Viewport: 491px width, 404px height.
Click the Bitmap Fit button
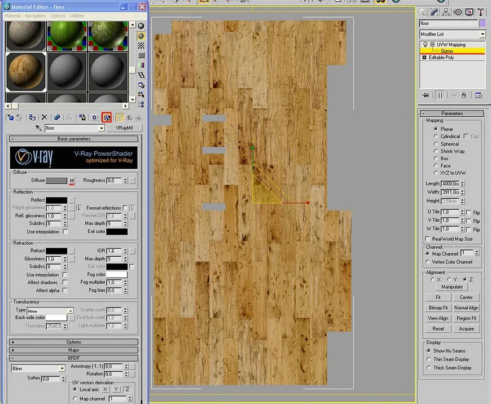point(438,308)
